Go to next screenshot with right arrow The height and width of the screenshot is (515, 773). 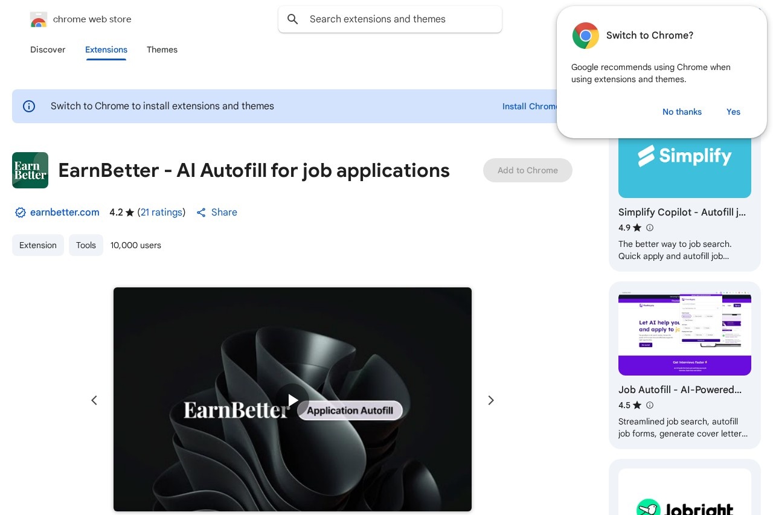(x=491, y=400)
